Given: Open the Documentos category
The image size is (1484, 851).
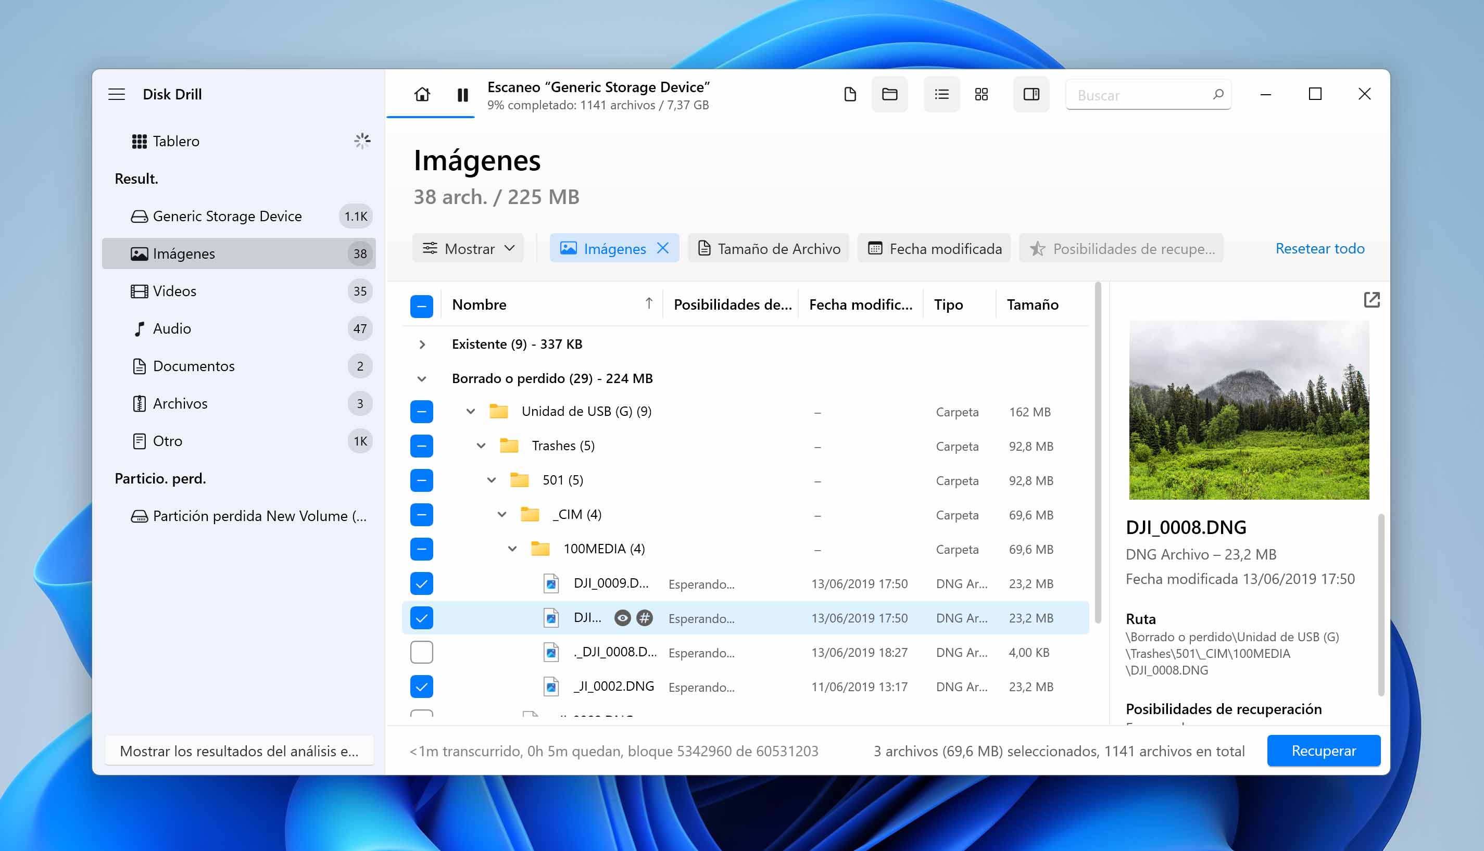Looking at the screenshot, I should point(238,366).
